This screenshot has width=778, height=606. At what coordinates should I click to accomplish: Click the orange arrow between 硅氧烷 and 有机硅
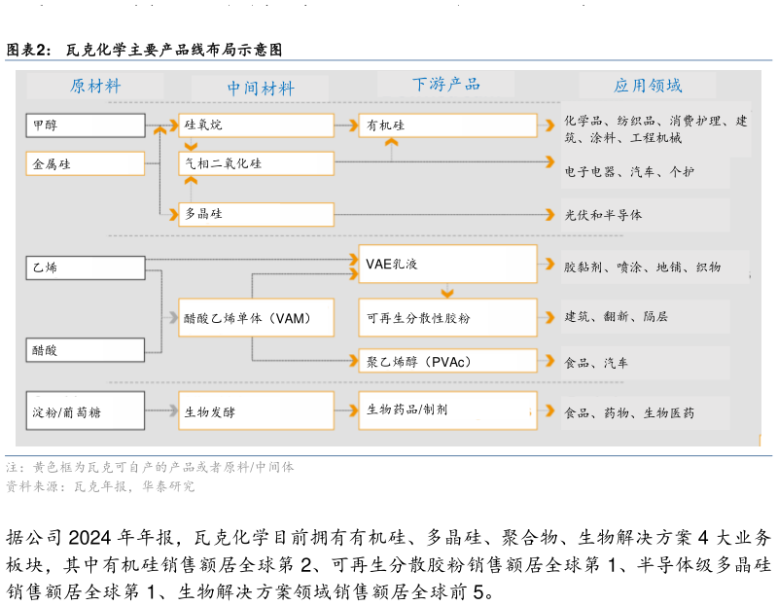click(x=353, y=125)
